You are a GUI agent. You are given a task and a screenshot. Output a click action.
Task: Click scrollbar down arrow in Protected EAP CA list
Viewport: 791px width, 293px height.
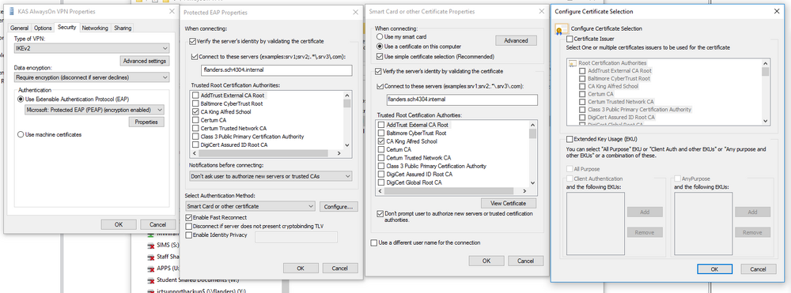[x=346, y=145]
